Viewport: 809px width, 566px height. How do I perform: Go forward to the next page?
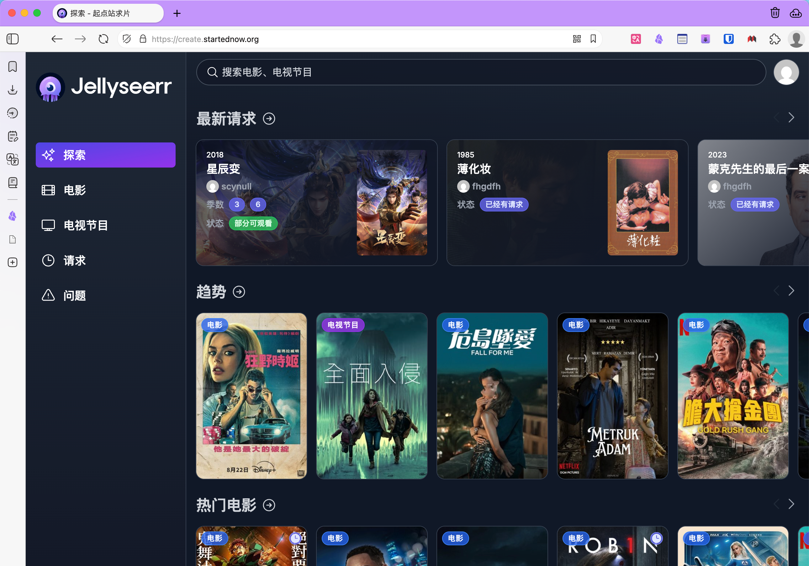[x=80, y=39]
